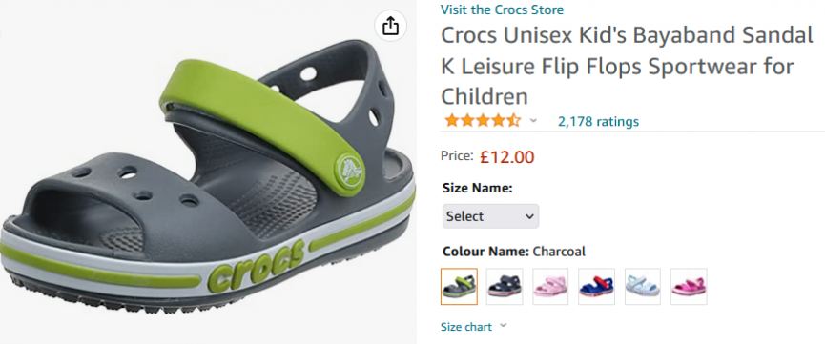Image resolution: width=825 pixels, height=344 pixels.
Task: Select the hot pink sandal swatch
Action: (x=689, y=287)
